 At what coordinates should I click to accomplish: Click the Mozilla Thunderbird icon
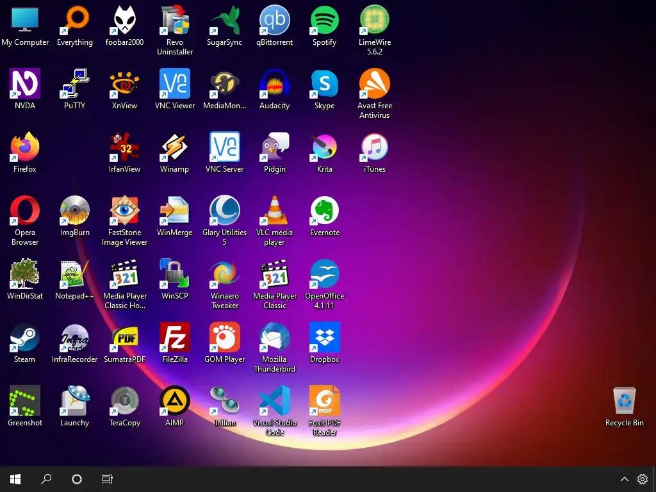pos(274,338)
